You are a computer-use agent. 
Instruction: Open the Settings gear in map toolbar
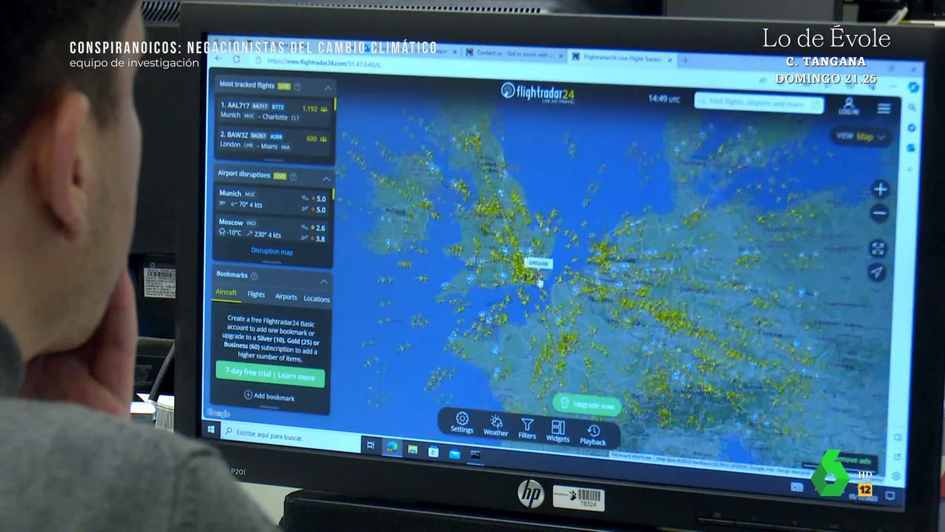coord(462,422)
